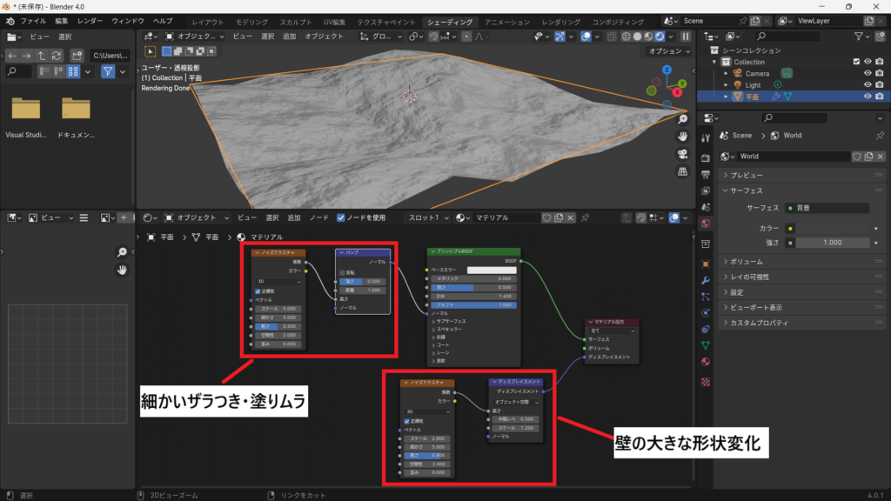The image size is (891, 501).
Task: Click the zoom view tool in the 3D viewport
Action: click(x=684, y=119)
